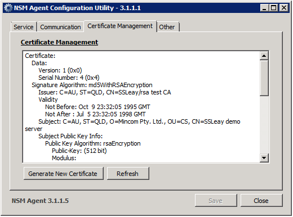293x217 pixels.
Task: Refresh the certificate details
Action: [128, 174]
